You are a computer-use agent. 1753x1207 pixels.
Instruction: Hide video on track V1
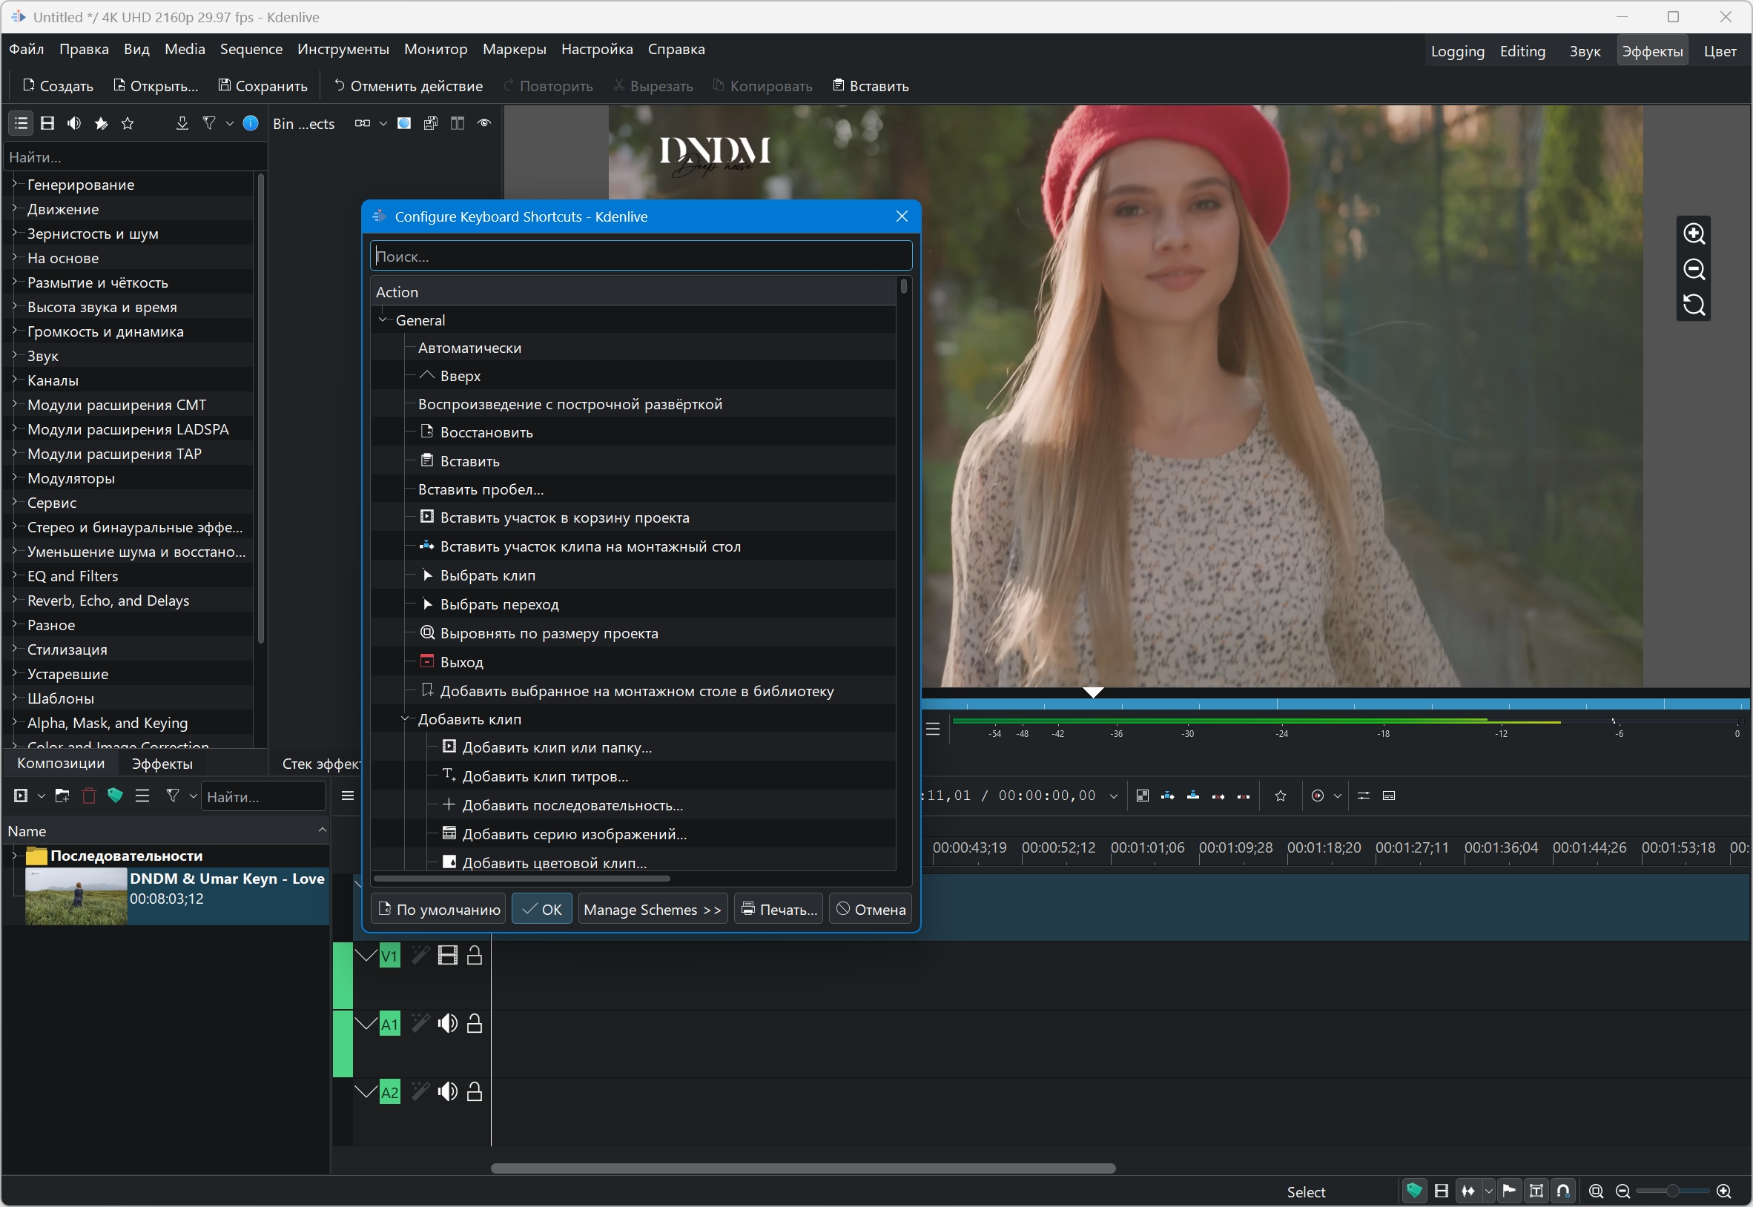[x=448, y=956]
